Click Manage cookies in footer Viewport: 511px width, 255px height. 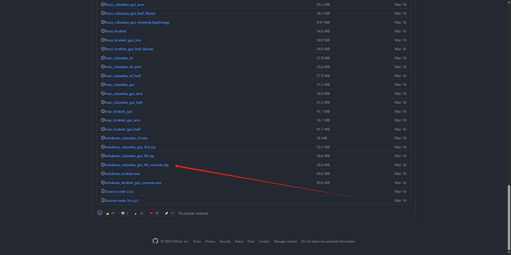(x=286, y=241)
